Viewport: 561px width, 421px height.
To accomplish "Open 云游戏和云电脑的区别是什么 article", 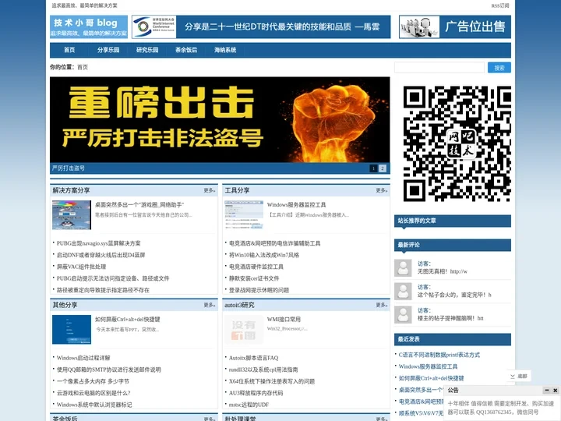I will point(93,393).
